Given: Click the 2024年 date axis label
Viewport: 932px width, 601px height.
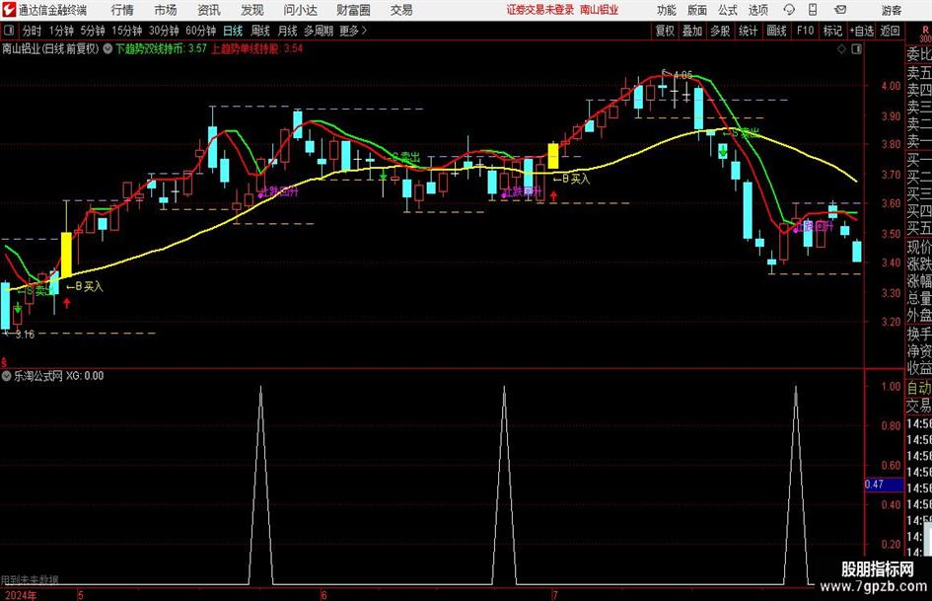Looking at the screenshot, I should click(20, 595).
